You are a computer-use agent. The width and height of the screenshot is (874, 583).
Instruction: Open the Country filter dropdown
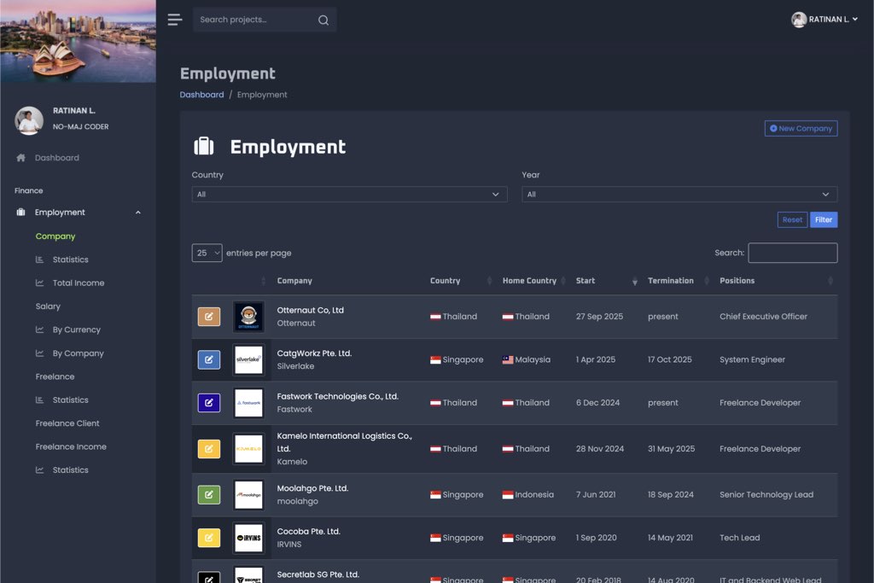(x=349, y=195)
